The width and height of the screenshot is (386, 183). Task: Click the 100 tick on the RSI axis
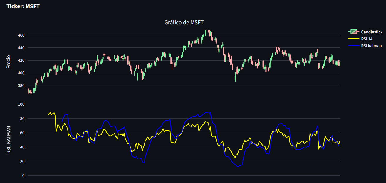tap(21, 105)
